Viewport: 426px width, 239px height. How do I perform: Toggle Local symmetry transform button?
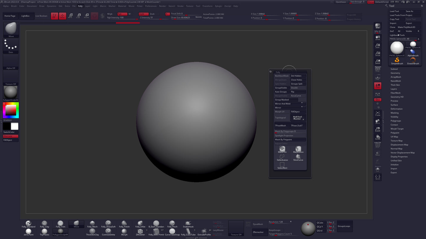click(x=378, y=86)
